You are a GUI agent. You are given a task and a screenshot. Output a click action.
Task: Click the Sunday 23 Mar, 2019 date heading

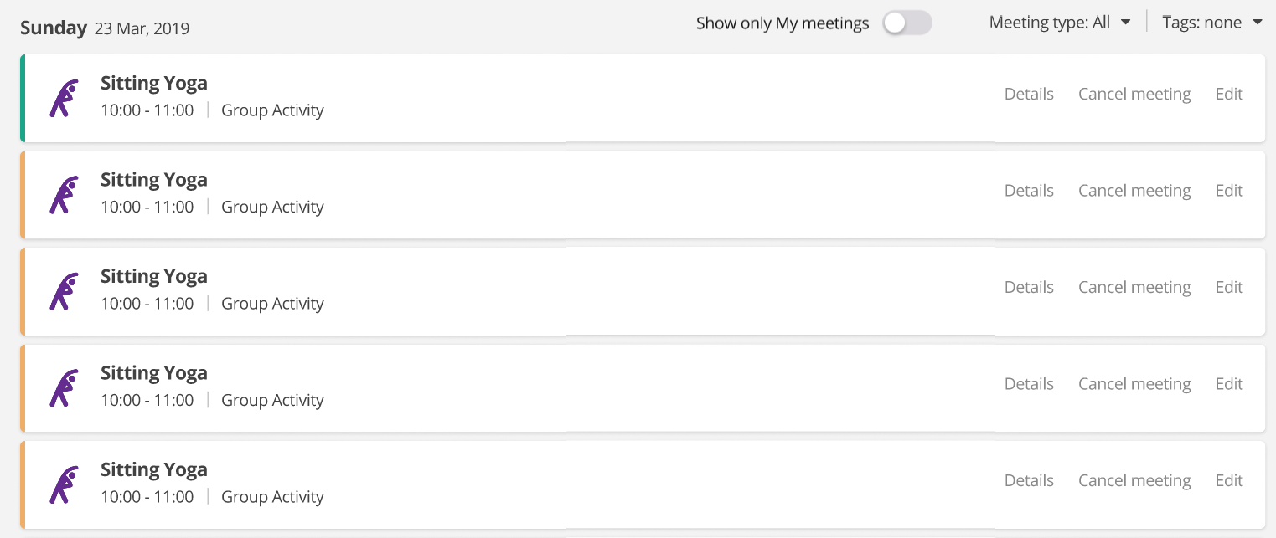[x=105, y=28]
